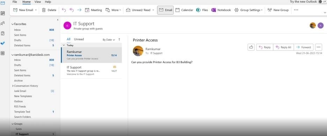Create a New Group
The height and width of the screenshot is (136, 327).
point(278,10)
